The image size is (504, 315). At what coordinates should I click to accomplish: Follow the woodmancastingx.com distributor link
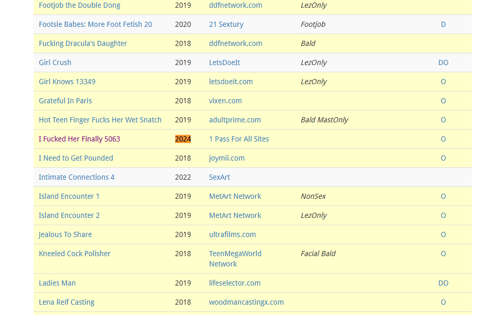246,302
